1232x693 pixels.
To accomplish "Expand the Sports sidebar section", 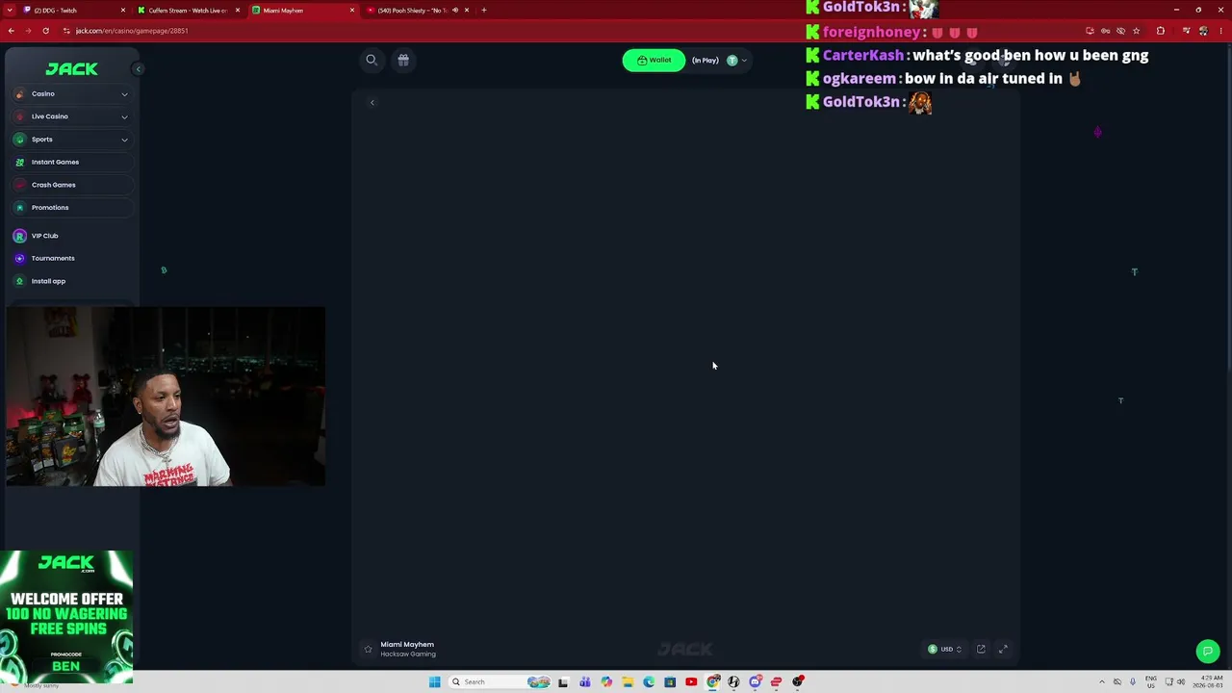I will (x=124, y=140).
